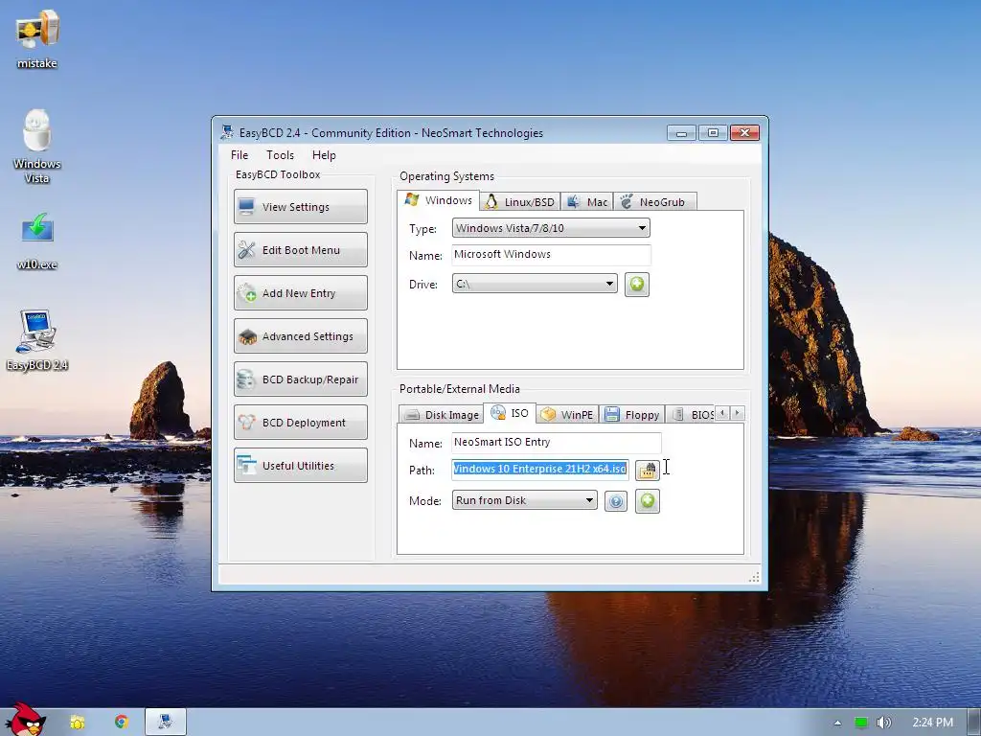Open Advanced Settings

(300, 336)
